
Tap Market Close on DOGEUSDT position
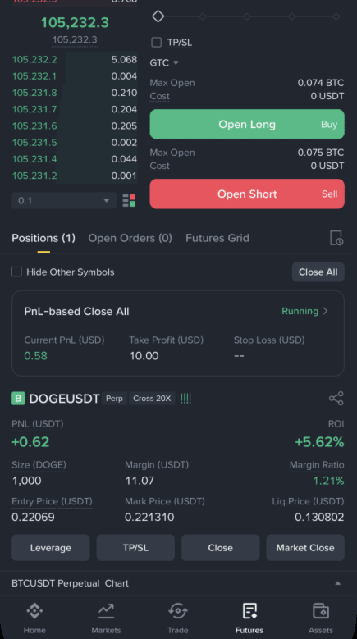pos(305,548)
